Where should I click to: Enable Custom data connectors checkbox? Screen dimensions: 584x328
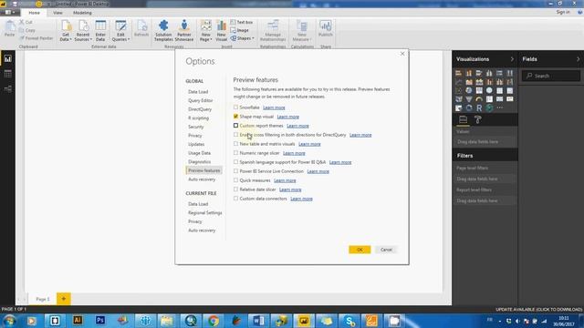click(x=235, y=199)
